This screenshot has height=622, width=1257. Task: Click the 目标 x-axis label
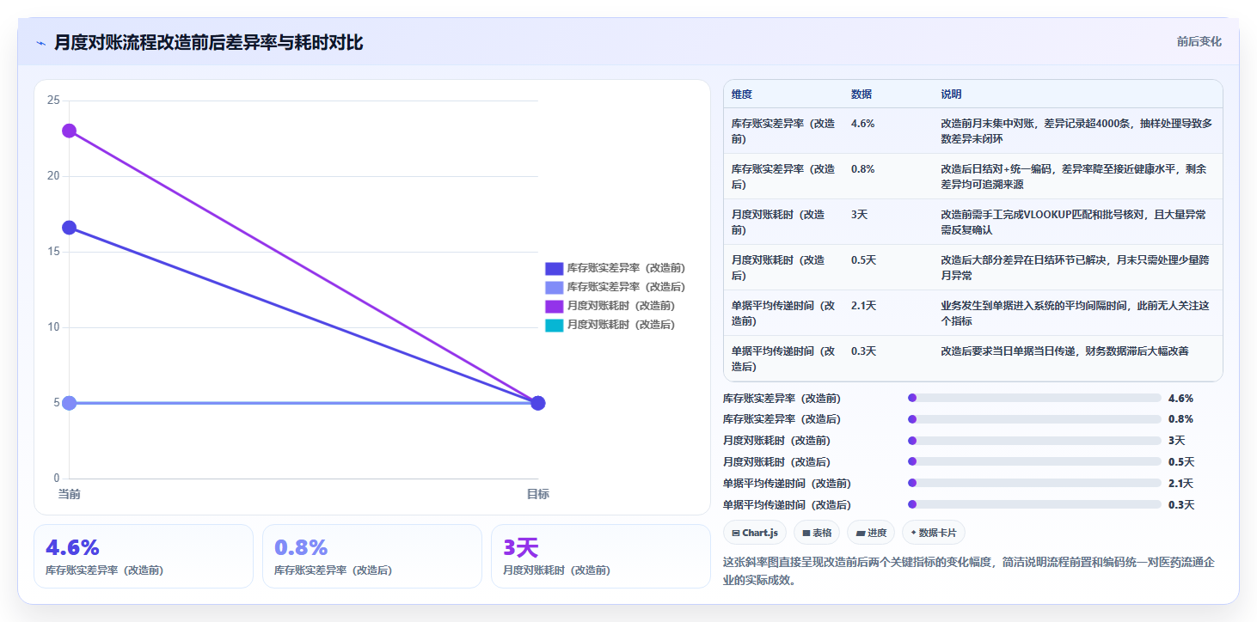(538, 494)
